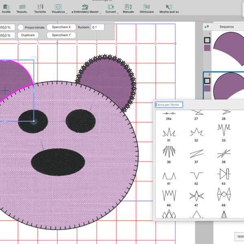This screenshot has width=244, height=244.
Task: Click the Convert toolbar icon
Action: (111, 7)
